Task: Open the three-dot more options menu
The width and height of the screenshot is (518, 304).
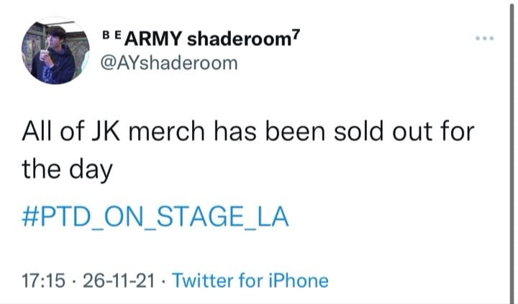Action: pos(485,38)
